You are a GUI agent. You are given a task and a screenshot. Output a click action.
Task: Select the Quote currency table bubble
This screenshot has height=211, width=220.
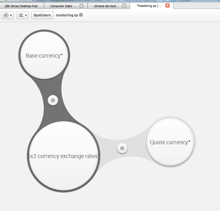click(170, 142)
